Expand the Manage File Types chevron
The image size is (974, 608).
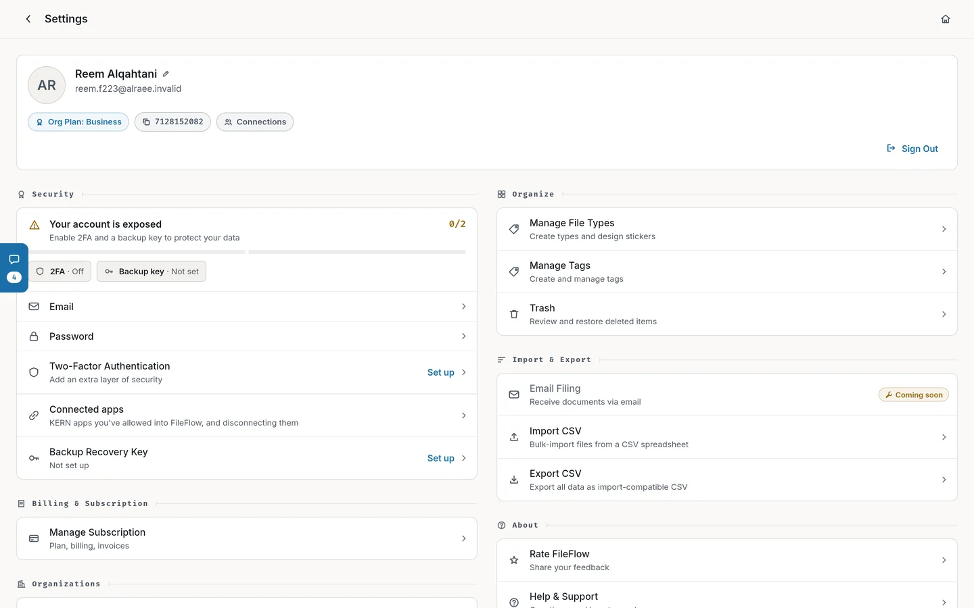click(x=944, y=229)
